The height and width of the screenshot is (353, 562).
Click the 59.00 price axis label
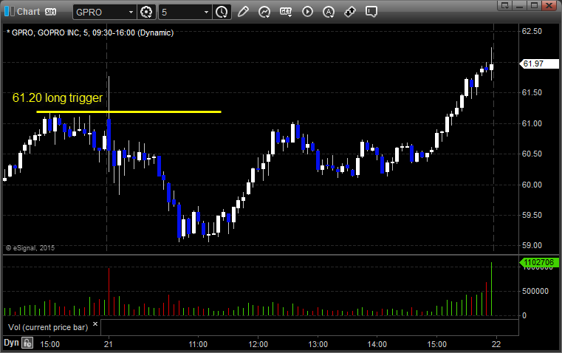532,245
